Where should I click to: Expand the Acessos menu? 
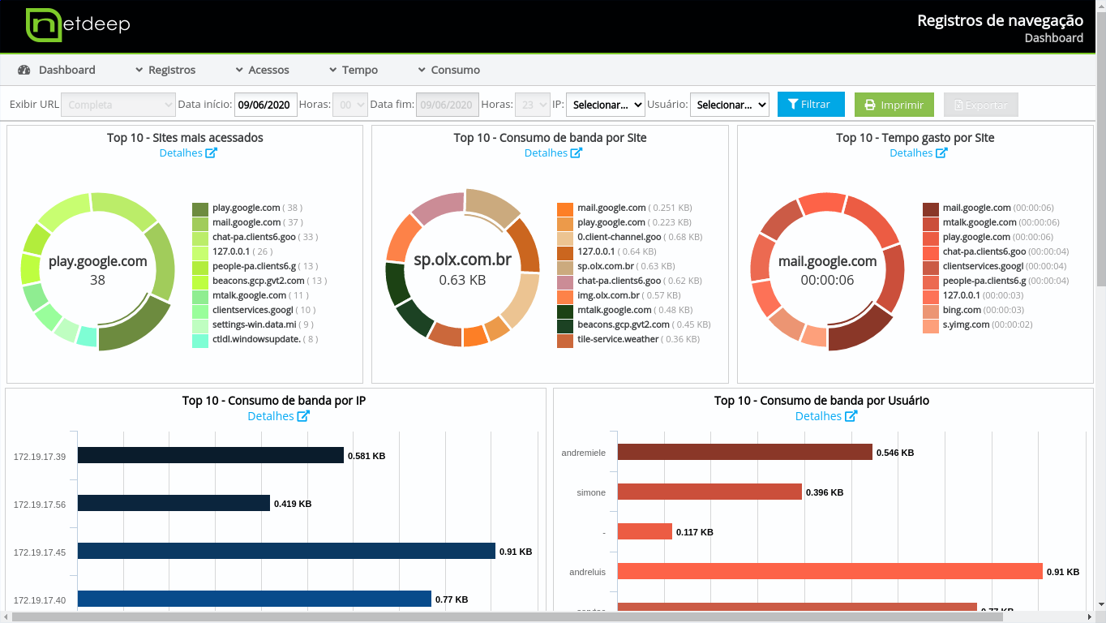(262, 71)
